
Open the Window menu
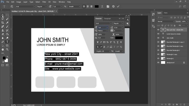point(62,2)
